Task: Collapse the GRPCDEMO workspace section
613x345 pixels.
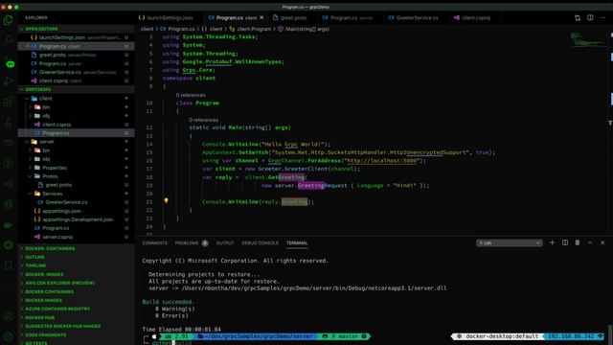Action: coord(77,89)
